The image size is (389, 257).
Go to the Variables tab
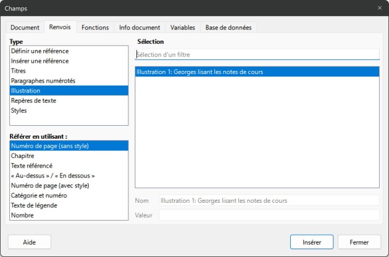(183, 28)
